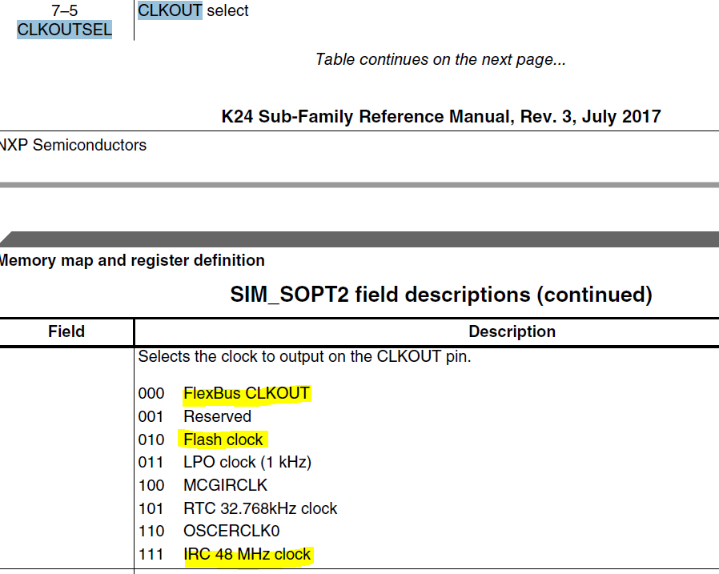Click the K24 Sub-Family Reference Manual footer
Screen dimensions: 719x574
point(440,116)
